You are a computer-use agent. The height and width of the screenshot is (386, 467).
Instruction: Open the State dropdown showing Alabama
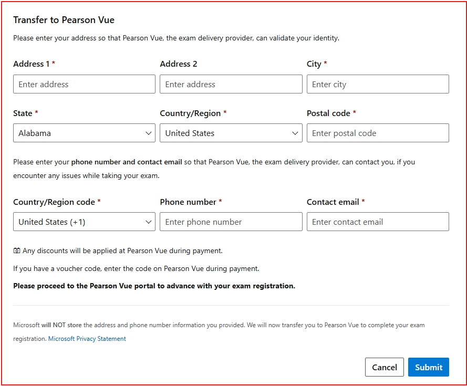[x=84, y=133]
